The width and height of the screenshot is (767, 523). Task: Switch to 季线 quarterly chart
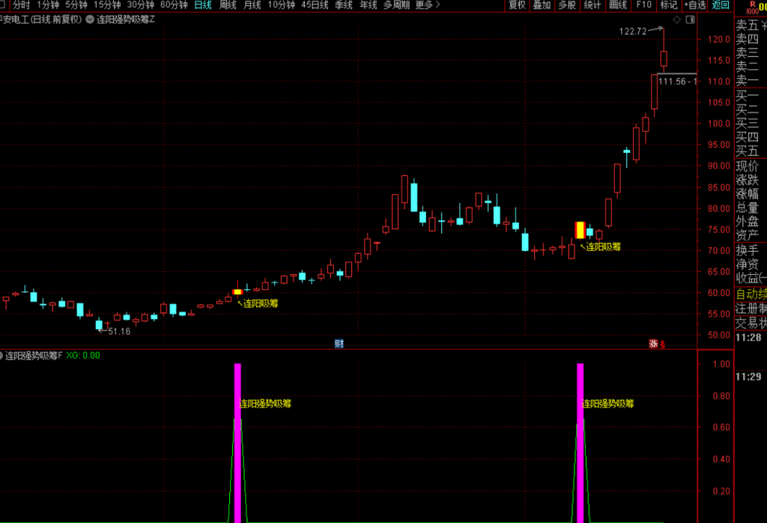(x=343, y=5)
